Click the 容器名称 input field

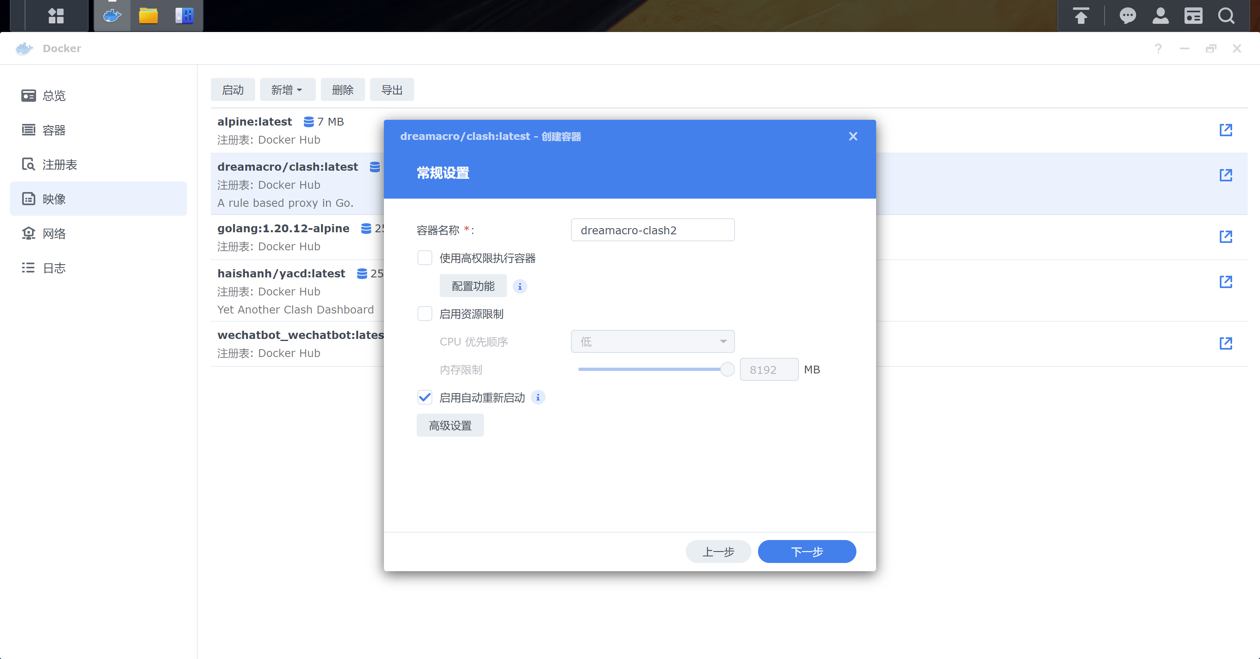[x=653, y=230]
